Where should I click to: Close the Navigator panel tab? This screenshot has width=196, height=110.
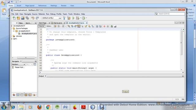(x=21, y=61)
